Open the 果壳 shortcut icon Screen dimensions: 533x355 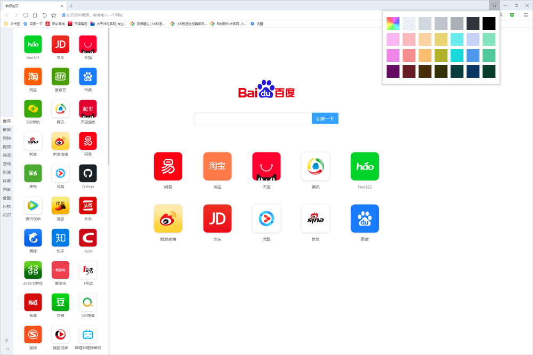click(x=33, y=173)
